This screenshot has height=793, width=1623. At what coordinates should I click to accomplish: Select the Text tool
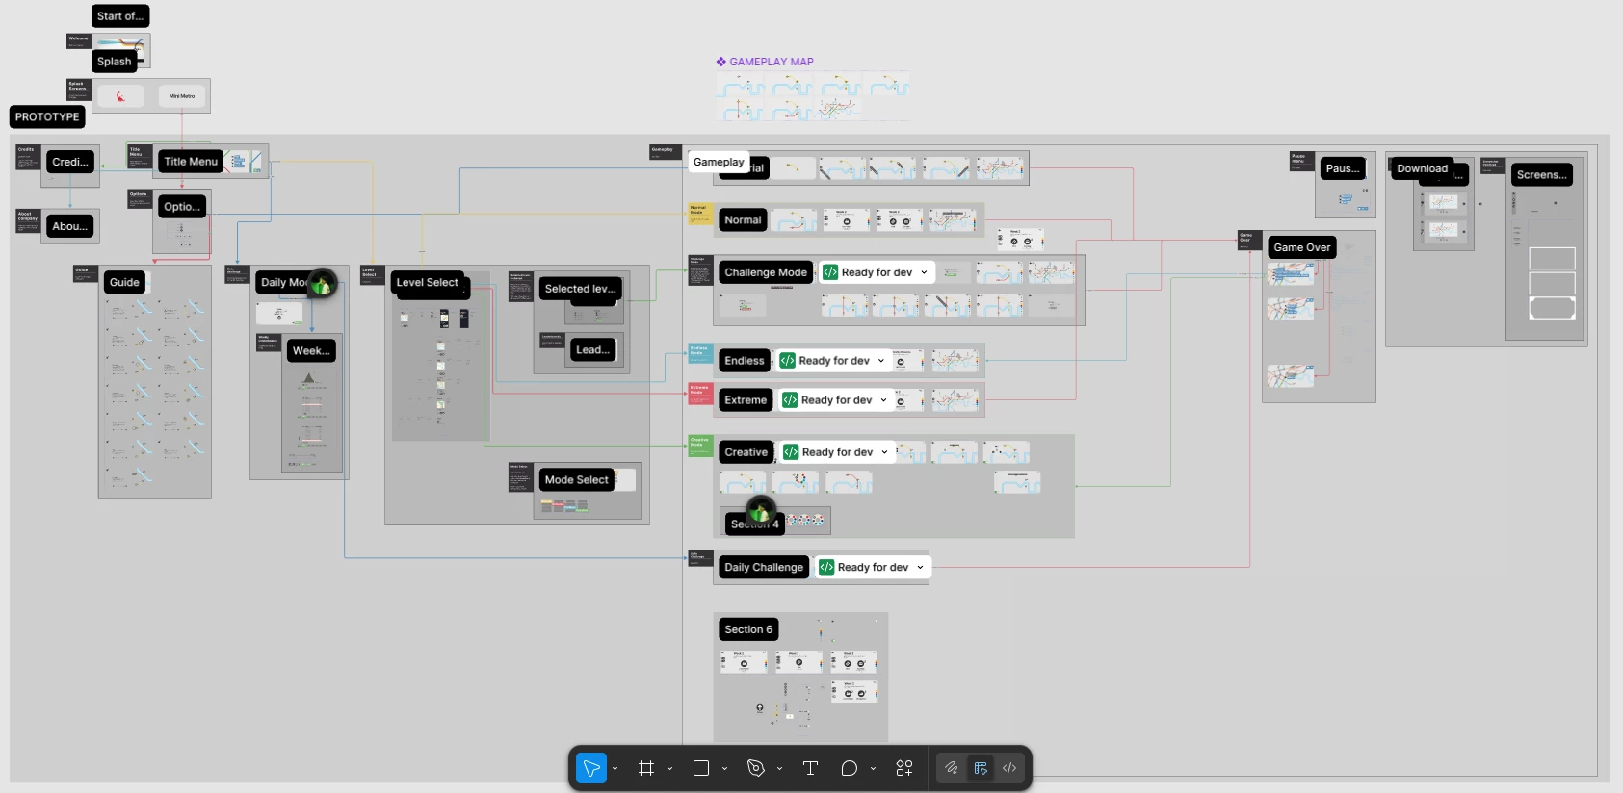[x=810, y=768]
